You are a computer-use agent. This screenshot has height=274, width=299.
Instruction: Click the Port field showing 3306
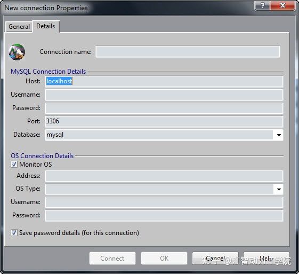point(164,122)
